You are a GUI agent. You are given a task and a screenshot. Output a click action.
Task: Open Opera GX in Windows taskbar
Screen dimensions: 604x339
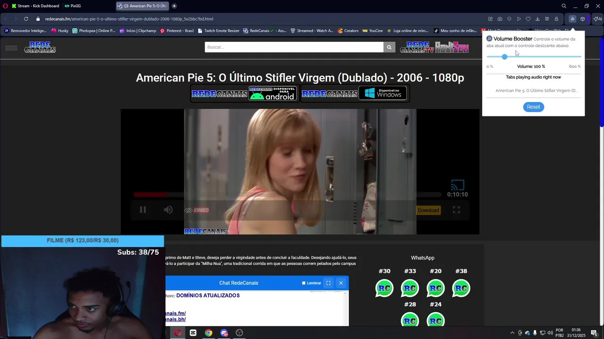tap(178, 333)
